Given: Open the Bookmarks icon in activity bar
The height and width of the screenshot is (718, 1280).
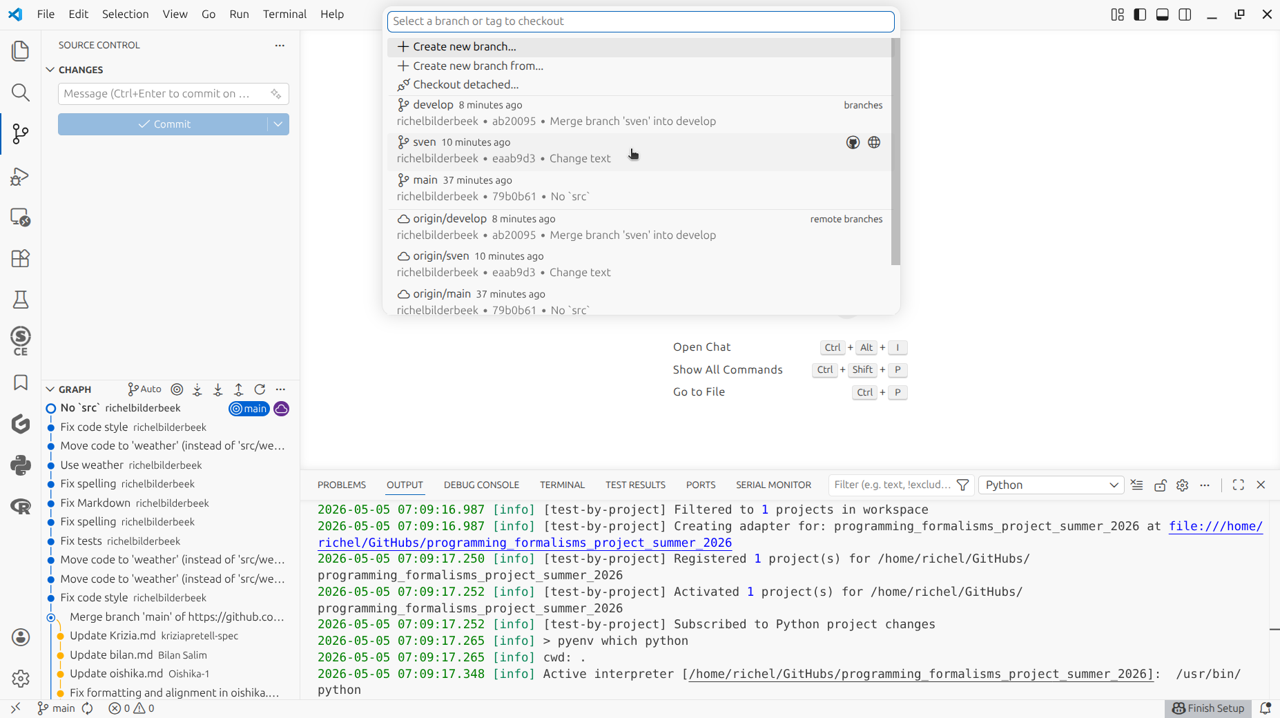Looking at the screenshot, I should click(21, 382).
